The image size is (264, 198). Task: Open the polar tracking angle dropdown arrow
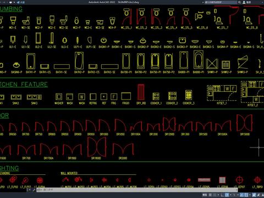[230, 195]
